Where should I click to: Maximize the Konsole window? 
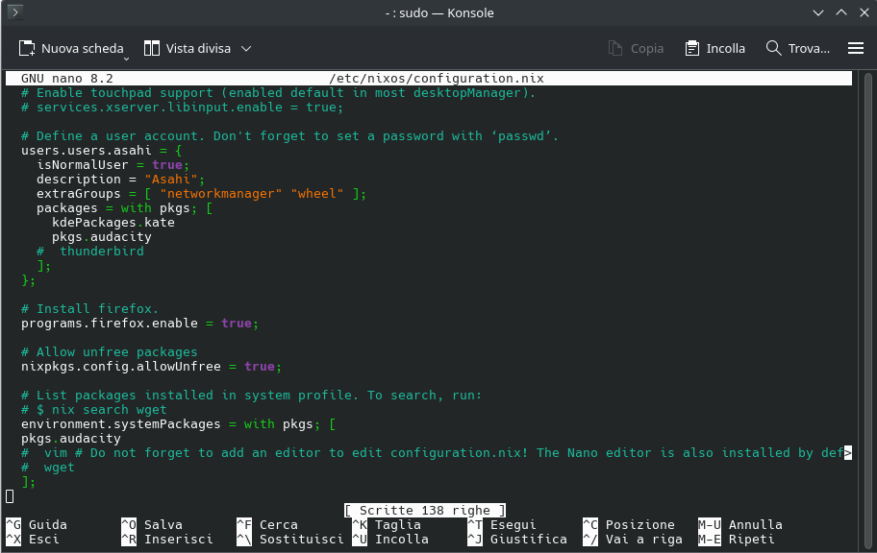pos(839,13)
